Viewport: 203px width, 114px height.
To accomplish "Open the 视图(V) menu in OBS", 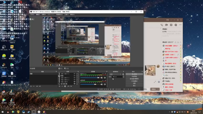I will coord(44,14).
